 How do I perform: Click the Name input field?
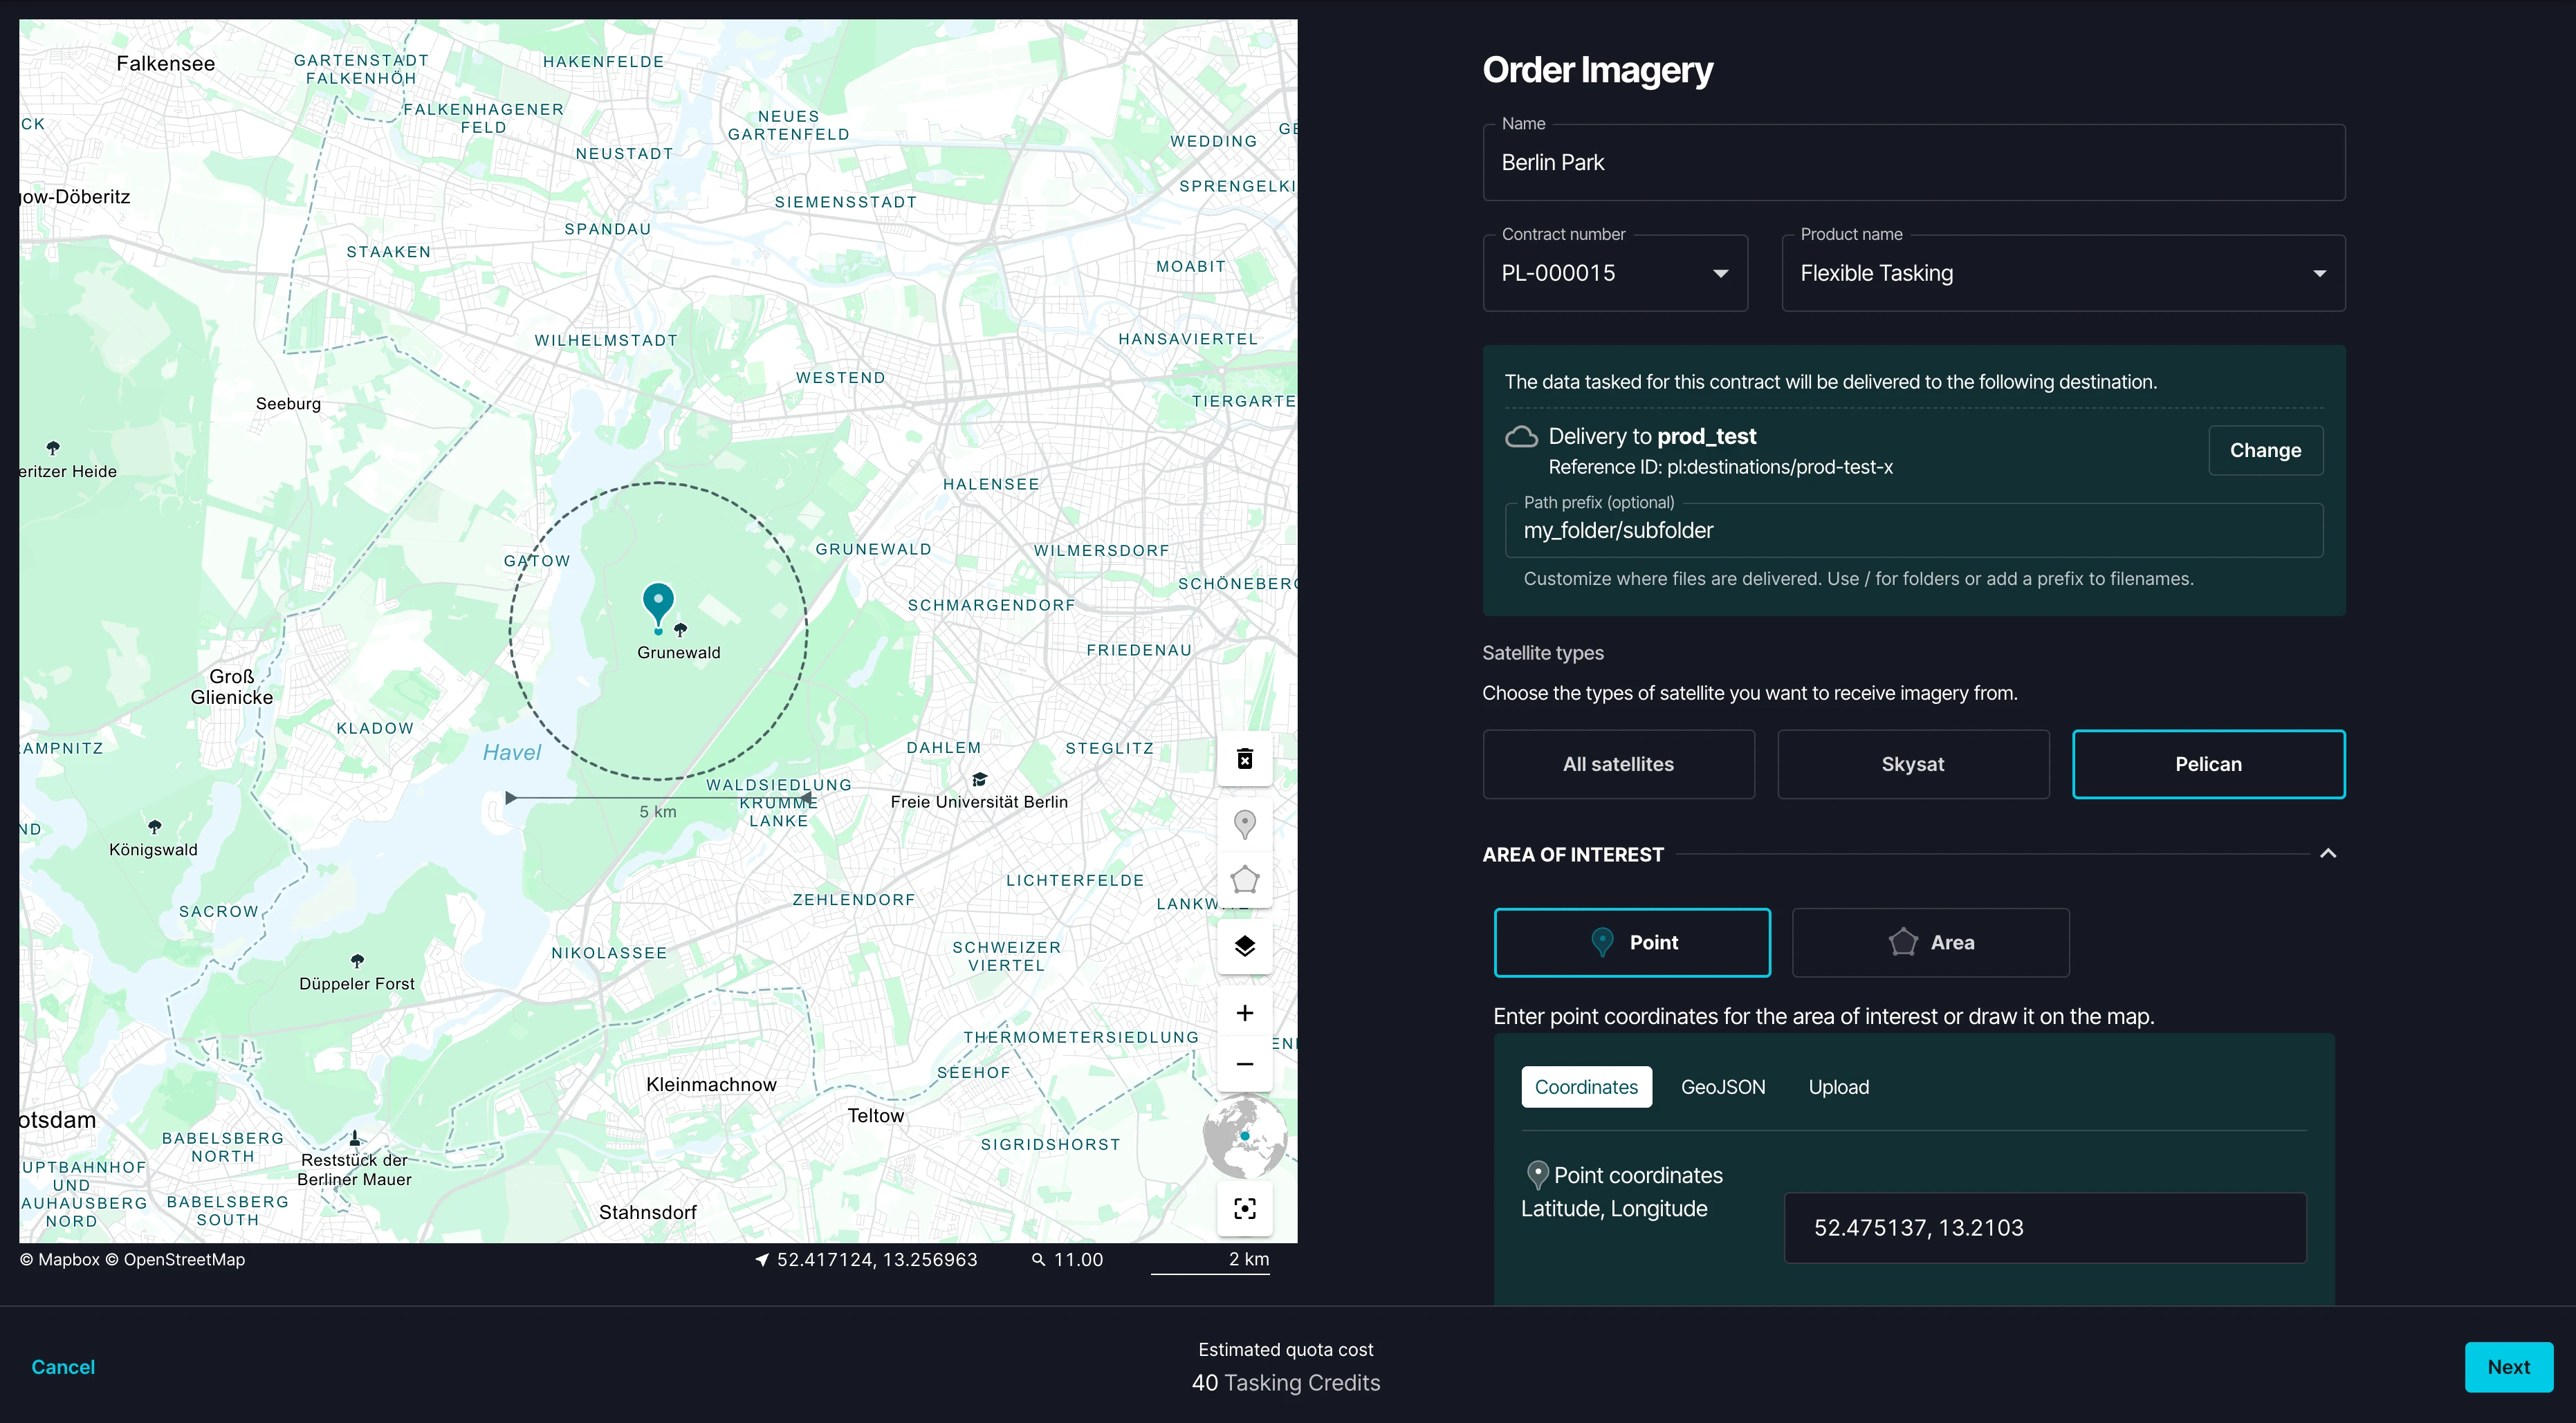click(1913, 163)
